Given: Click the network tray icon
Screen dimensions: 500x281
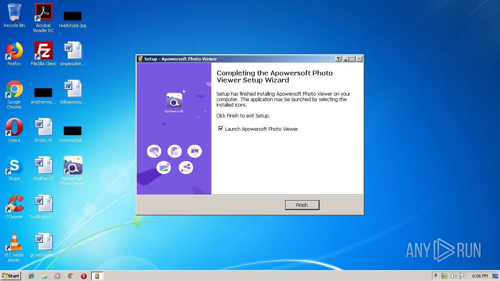Looking at the screenshot, I should coord(444,276).
